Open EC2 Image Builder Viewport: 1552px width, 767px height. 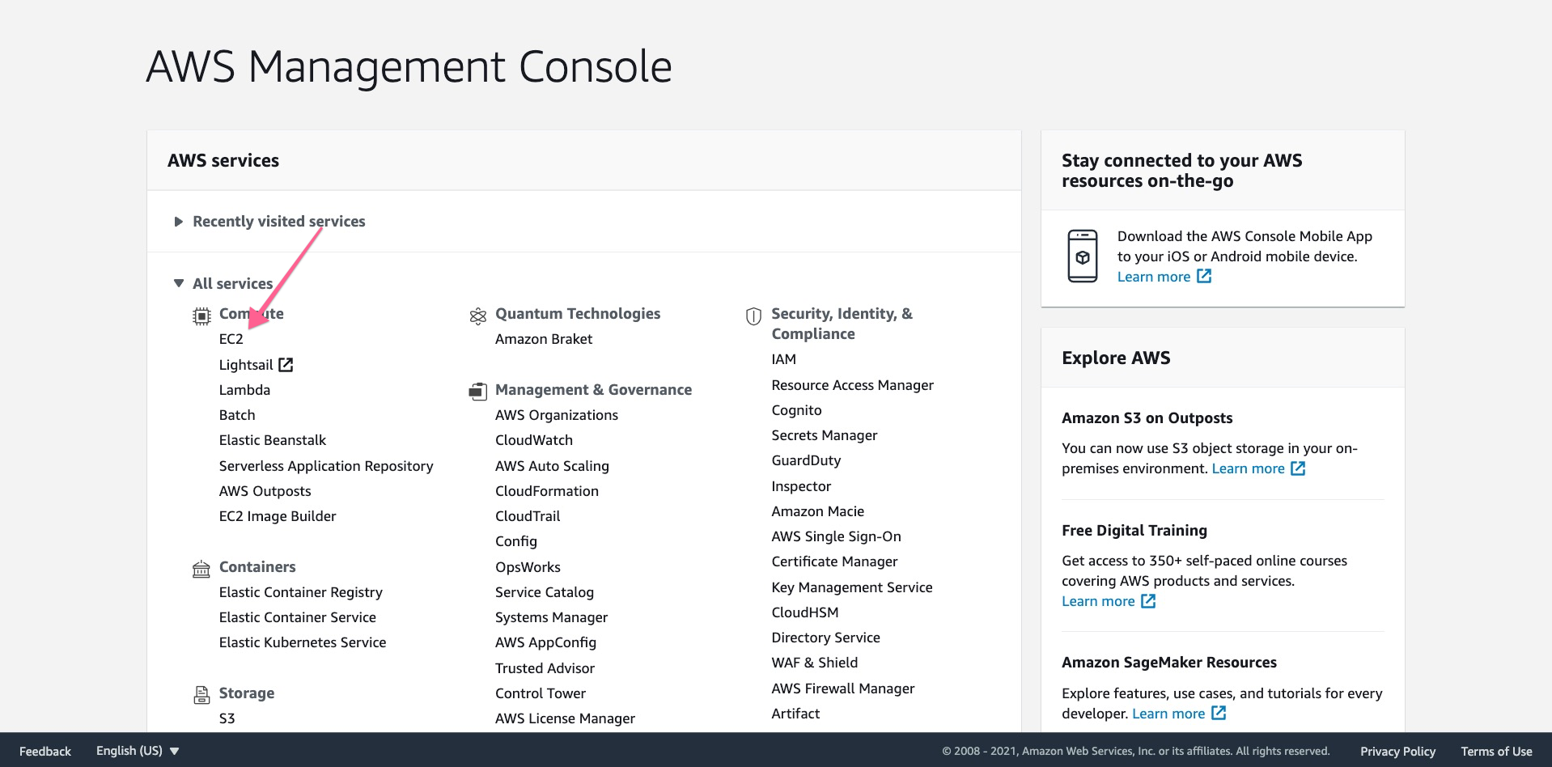(x=278, y=516)
